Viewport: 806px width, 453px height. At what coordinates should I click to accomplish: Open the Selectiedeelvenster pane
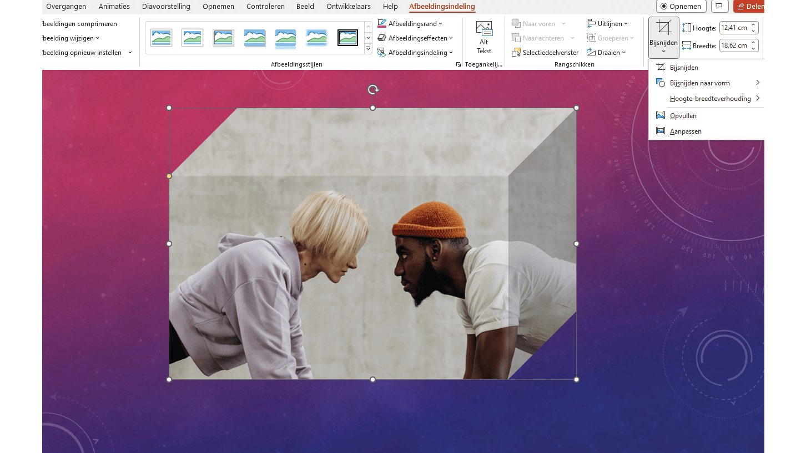(545, 53)
